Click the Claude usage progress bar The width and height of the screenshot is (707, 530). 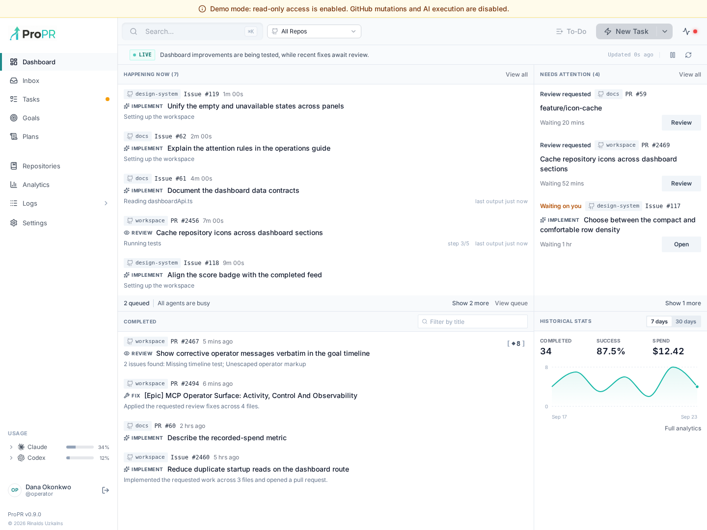click(80, 447)
